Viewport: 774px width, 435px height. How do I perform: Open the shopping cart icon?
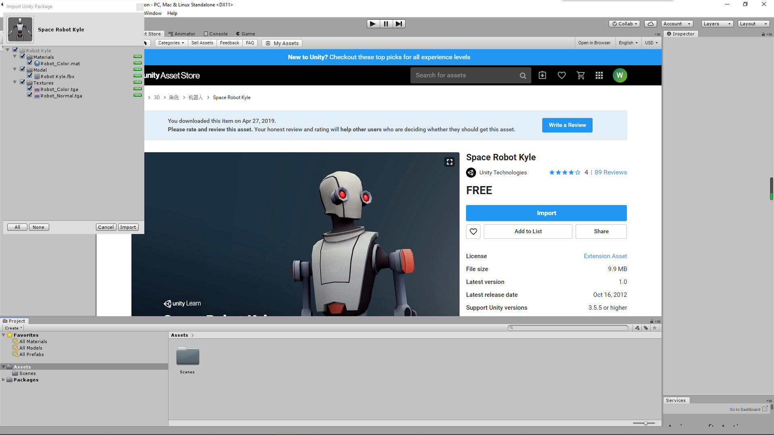581,75
